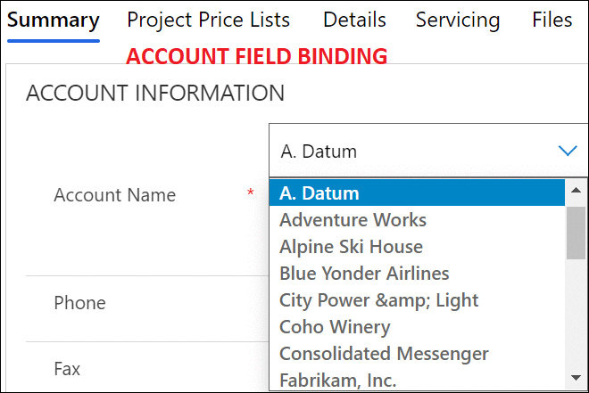Pick Alpine Ski House option

click(417, 246)
